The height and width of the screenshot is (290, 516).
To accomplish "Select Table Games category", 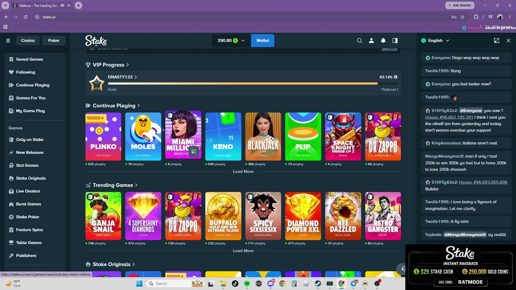I will point(29,242).
